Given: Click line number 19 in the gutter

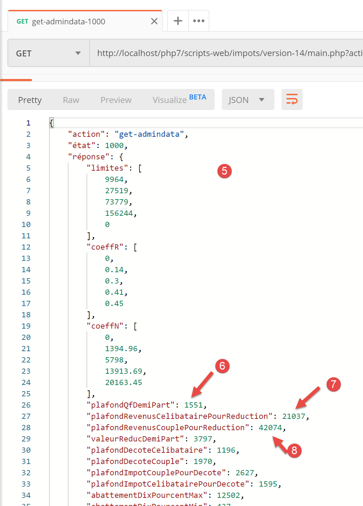Looking at the screenshot, I should (26, 326).
